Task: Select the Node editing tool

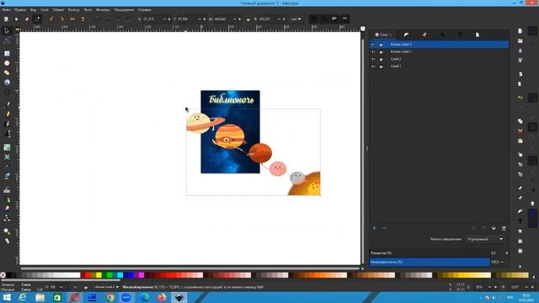Action: [7, 41]
